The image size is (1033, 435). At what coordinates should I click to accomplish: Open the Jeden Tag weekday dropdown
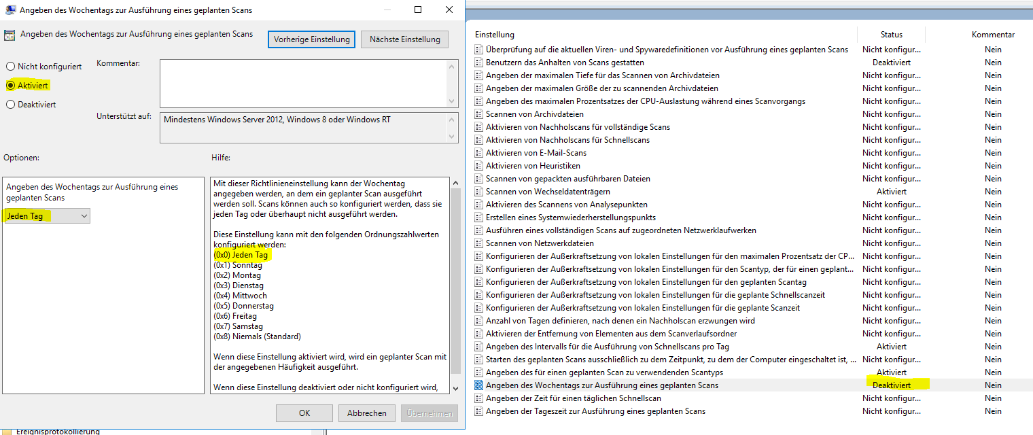point(47,215)
